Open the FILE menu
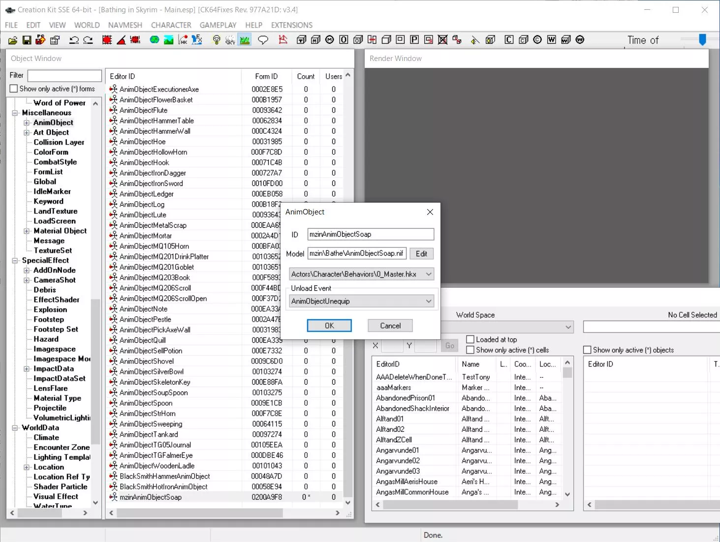The width and height of the screenshot is (720, 542). (x=11, y=25)
